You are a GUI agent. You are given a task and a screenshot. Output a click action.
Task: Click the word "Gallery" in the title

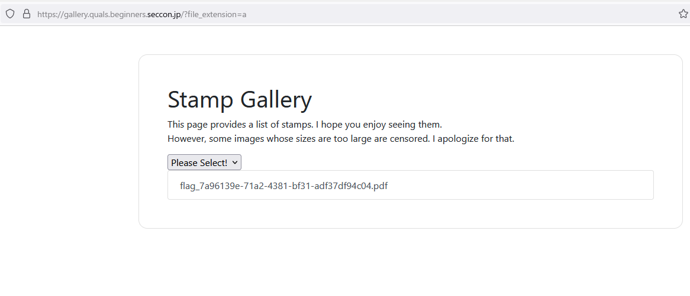tap(275, 100)
